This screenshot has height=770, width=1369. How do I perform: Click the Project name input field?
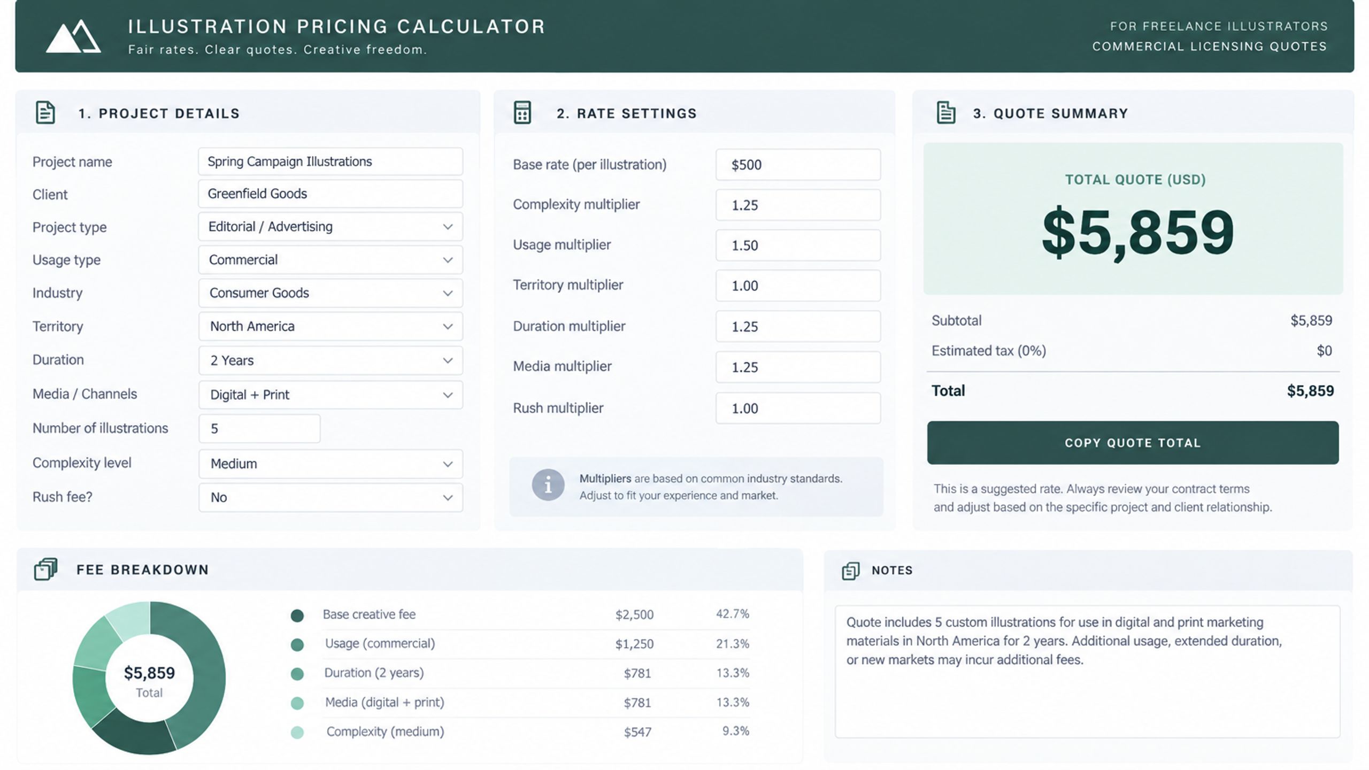pos(330,161)
